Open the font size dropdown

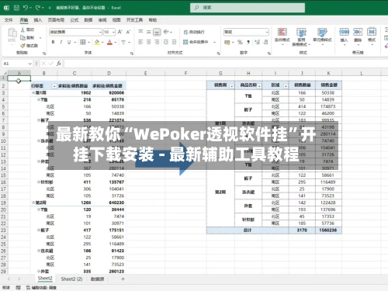(x=113, y=32)
